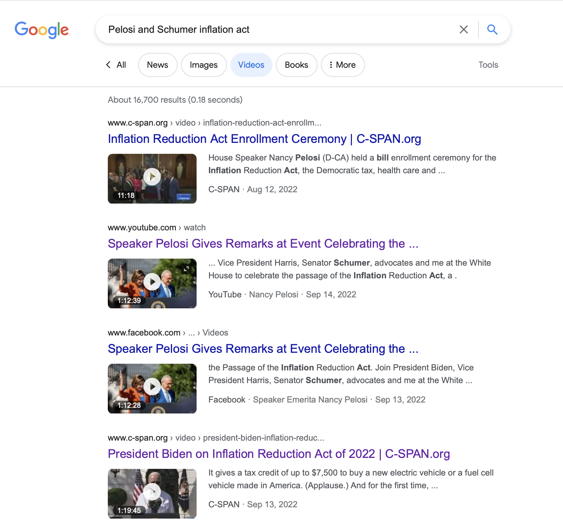Switch to the News tab
Viewport: 563px width, 532px height.
pos(157,65)
